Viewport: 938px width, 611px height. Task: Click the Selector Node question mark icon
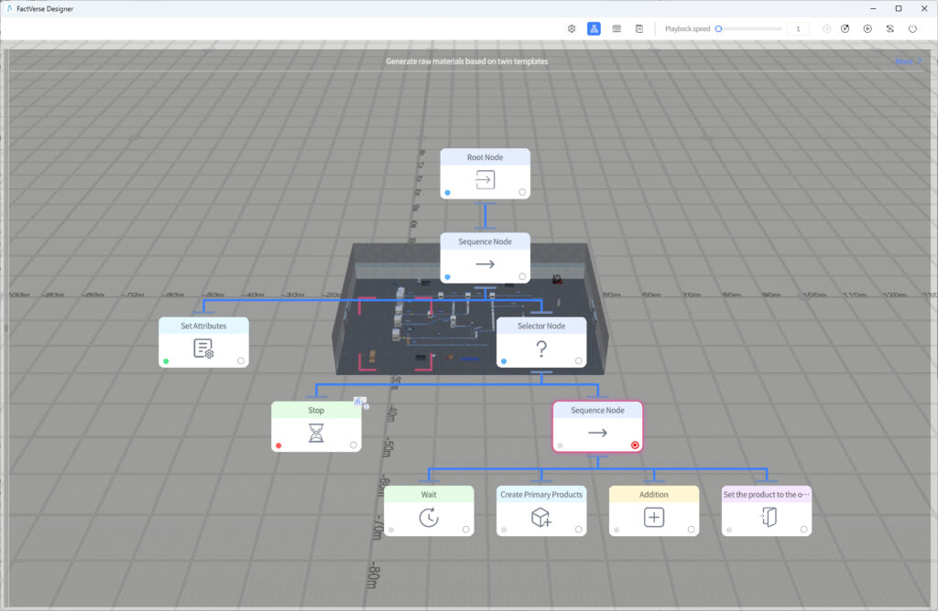pyautogui.click(x=541, y=348)
